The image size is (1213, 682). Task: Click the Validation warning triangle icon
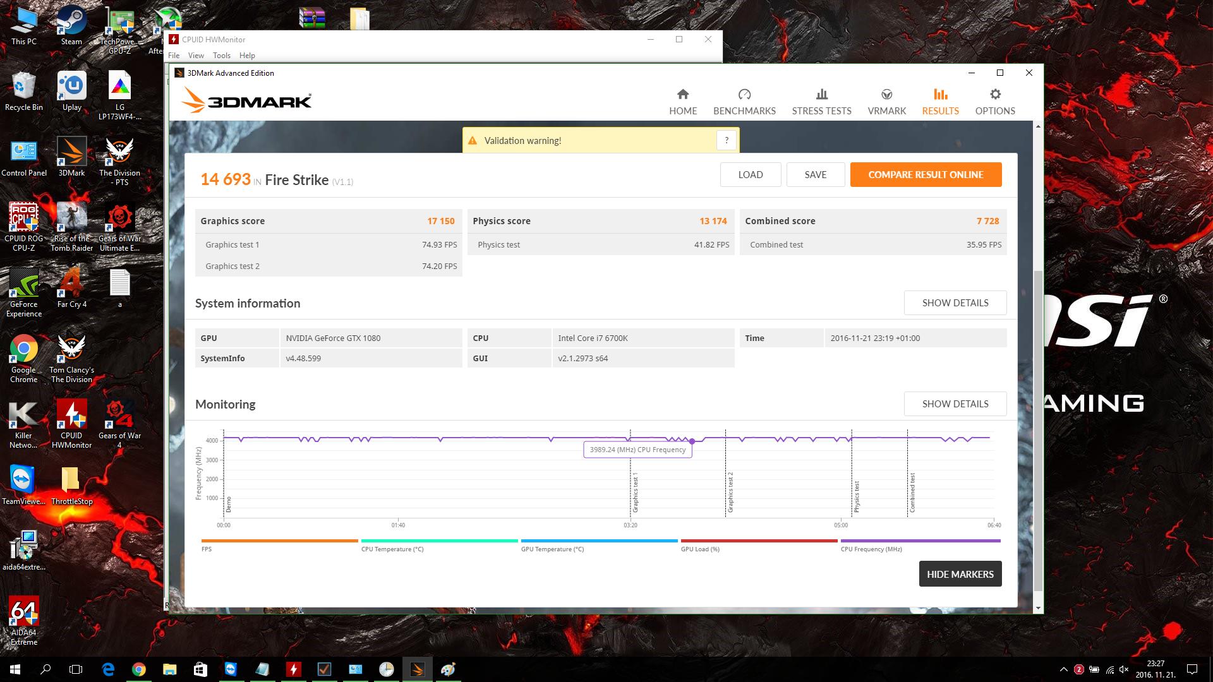click(473, 141)
